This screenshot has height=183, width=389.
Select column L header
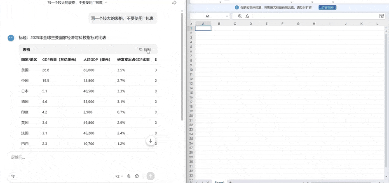coord(377,24)
